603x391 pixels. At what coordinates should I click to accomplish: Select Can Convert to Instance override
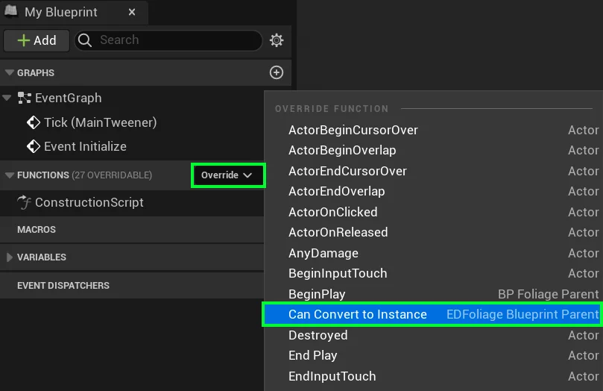tap(358, 314)
